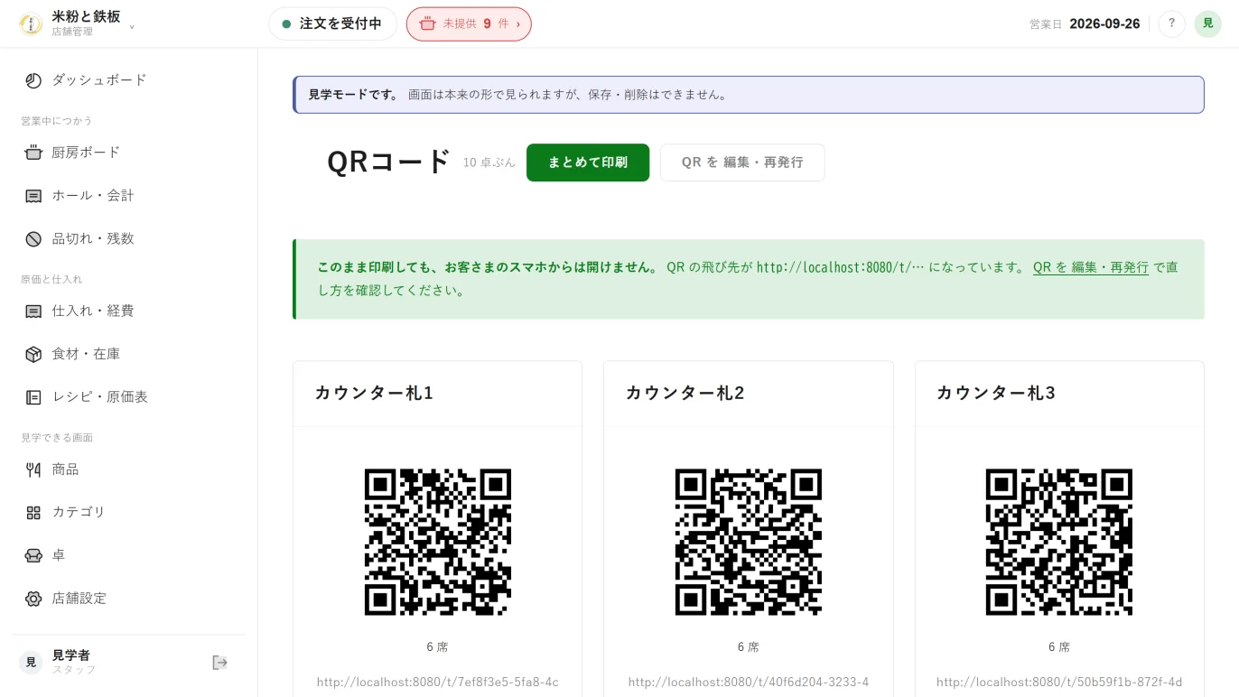1239x697 pixels.
Task: Click the まとめて印刷 button
Action: tap(588, 163)
